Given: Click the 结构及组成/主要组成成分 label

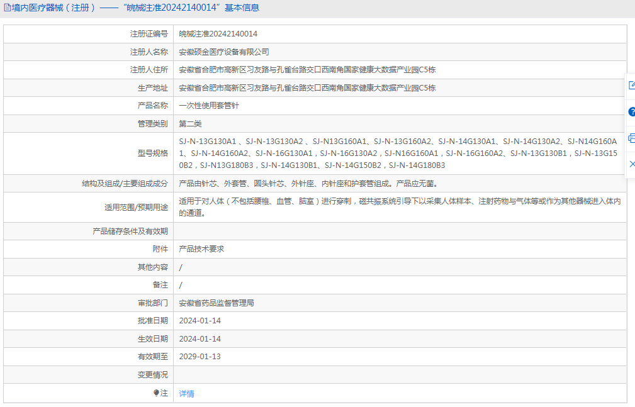Looking at the screenshot, I should click(x=125, y=184).
